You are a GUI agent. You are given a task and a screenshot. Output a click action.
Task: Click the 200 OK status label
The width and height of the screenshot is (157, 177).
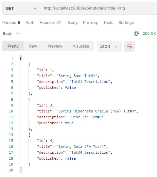pyautogui.click(x=149, y=33)
